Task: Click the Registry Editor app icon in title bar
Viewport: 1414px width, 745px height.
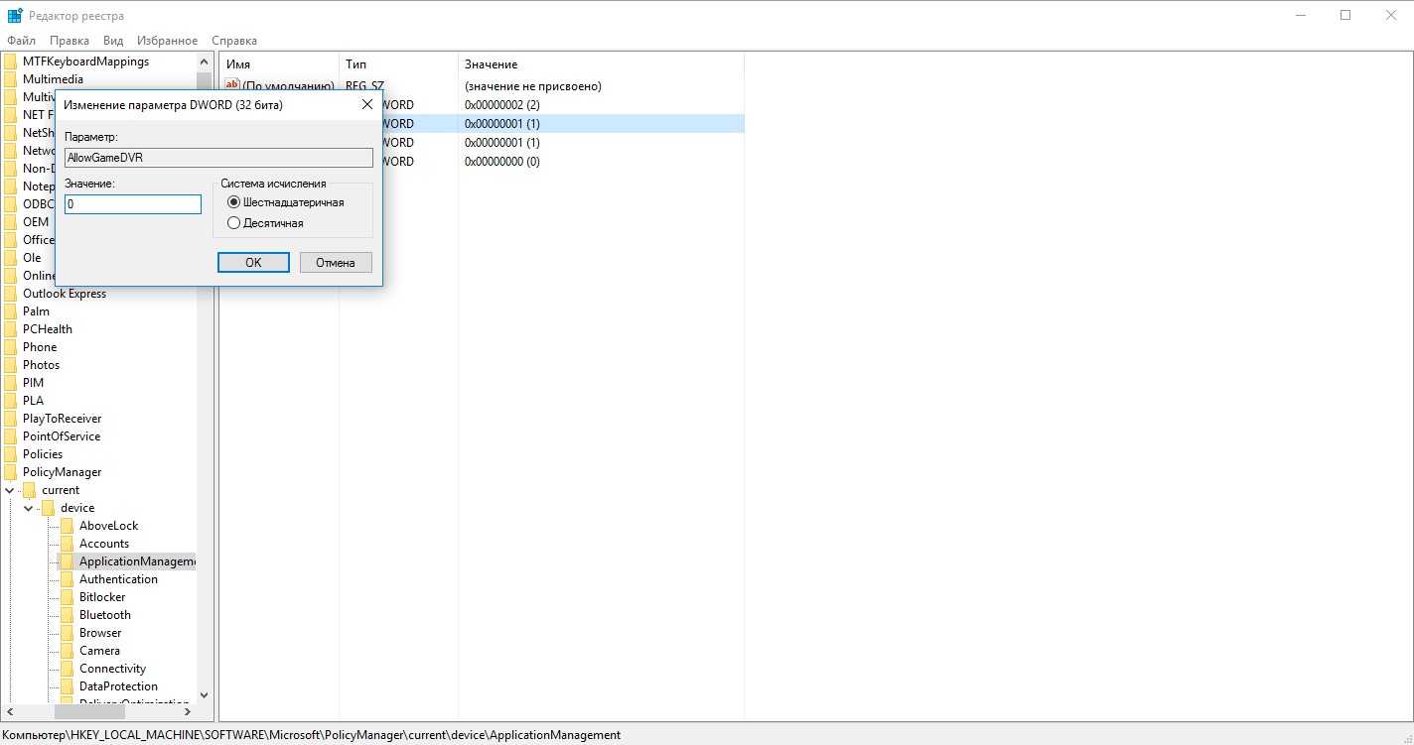Action: [x=14, y=15]
